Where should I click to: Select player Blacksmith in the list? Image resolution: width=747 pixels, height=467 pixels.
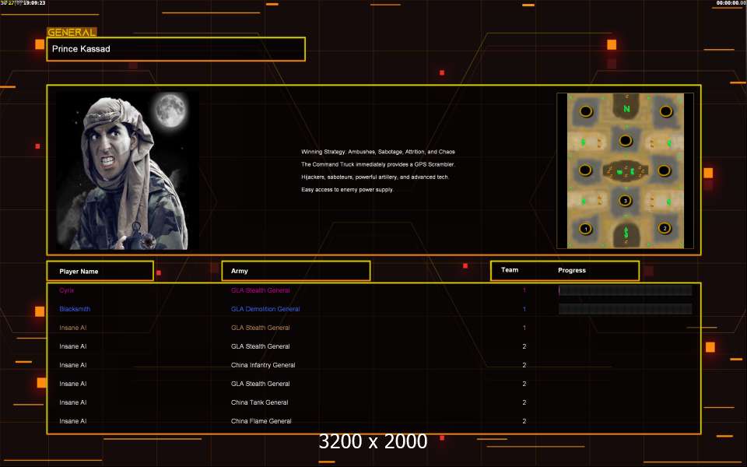pyautogui.click(x=75, y=309)
